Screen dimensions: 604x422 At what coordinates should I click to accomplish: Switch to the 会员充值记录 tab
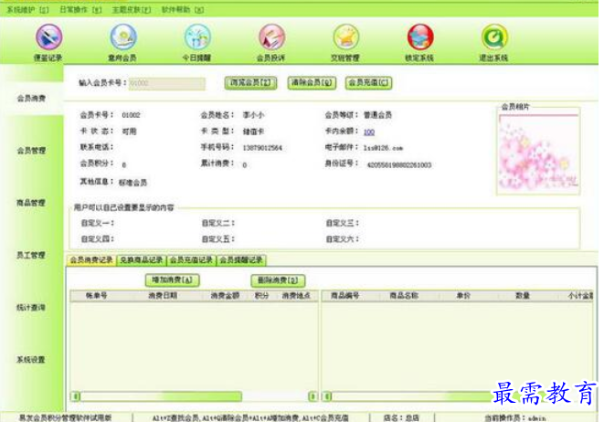coord(192,260)
